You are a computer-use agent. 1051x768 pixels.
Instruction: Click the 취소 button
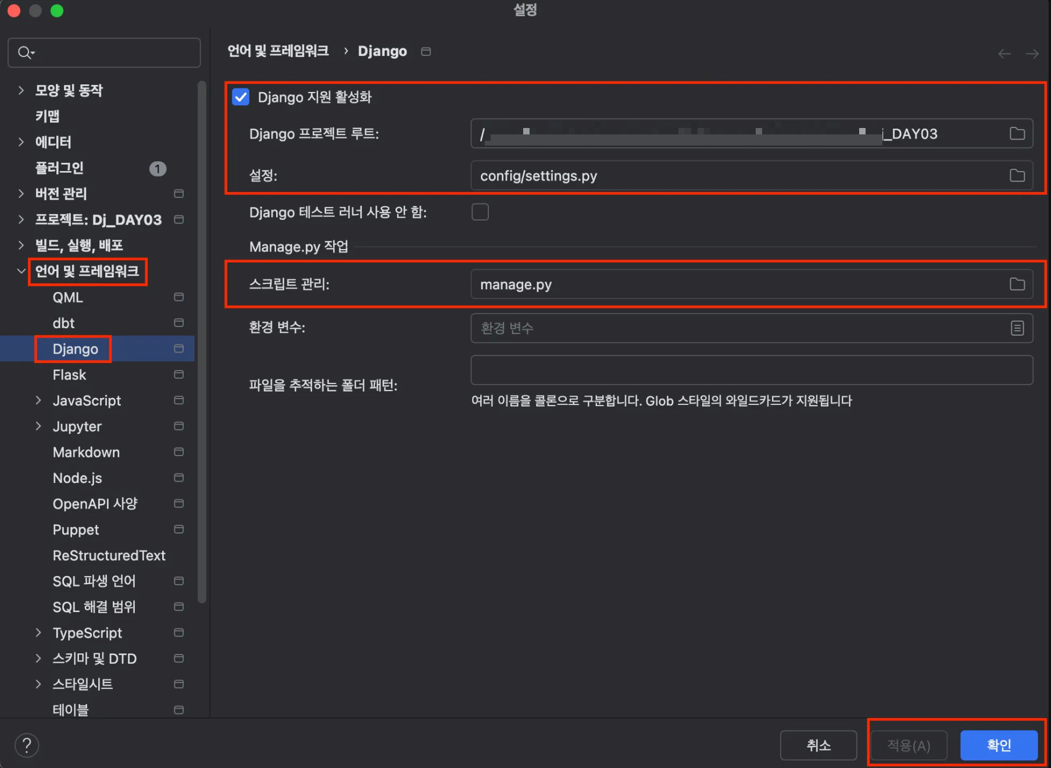(x=818, y=745)
